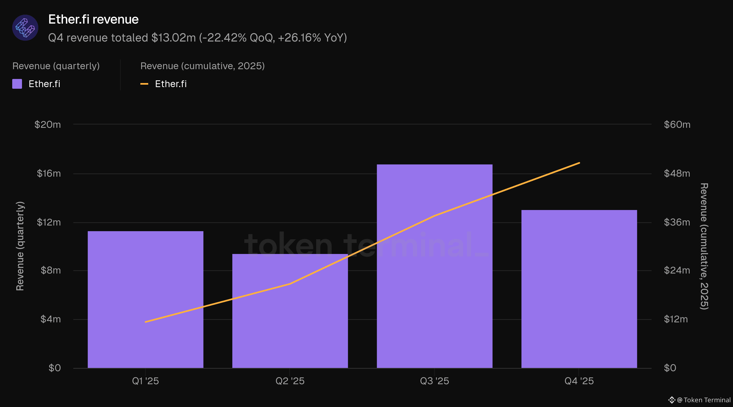Click the orange cumulative legend line marker

click(x=144, y=84)
